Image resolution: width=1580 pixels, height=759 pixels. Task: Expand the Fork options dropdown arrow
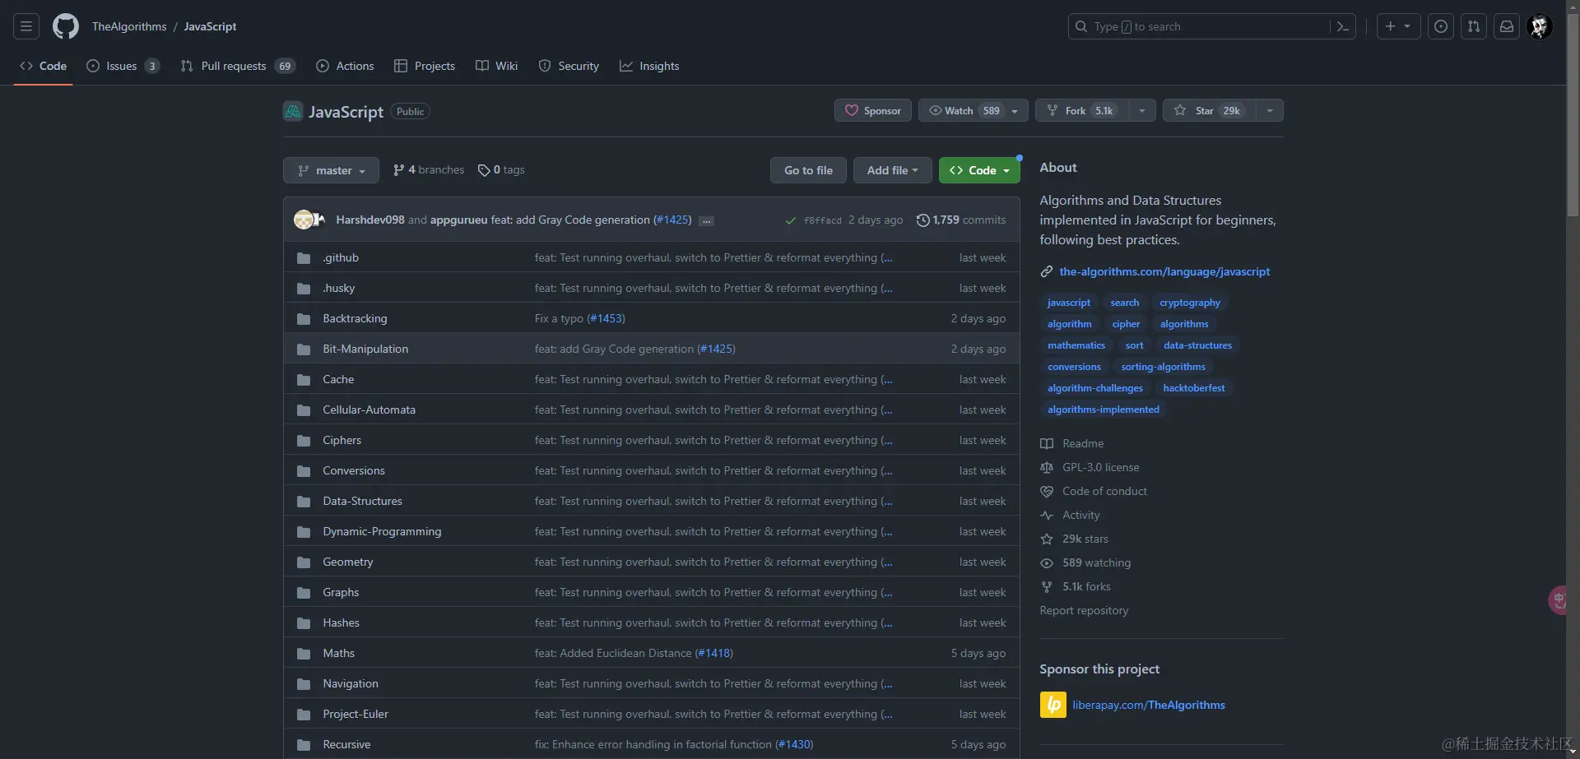pyautogui.click(x=1142, y=110)
